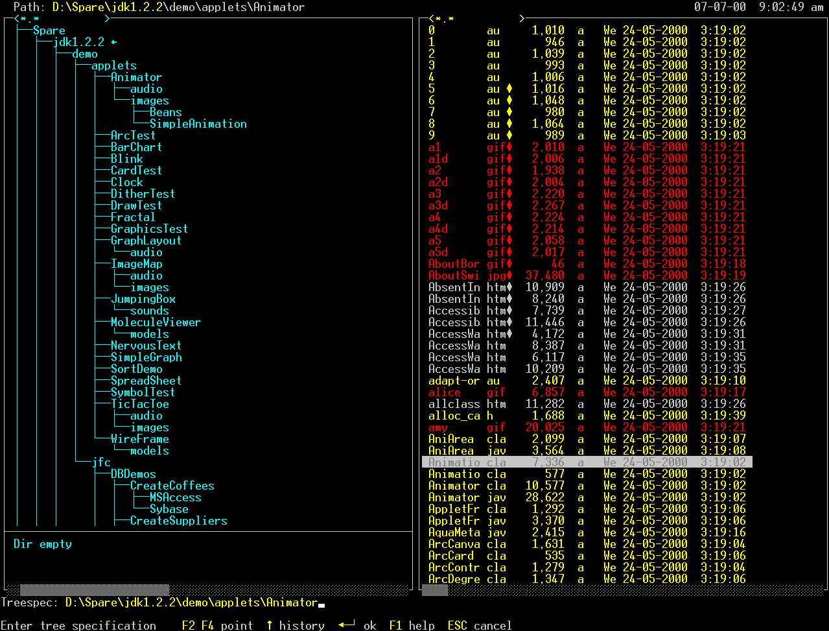
Task: Select the AboutSwi jpg file
Action: click(x=454, y=276)
